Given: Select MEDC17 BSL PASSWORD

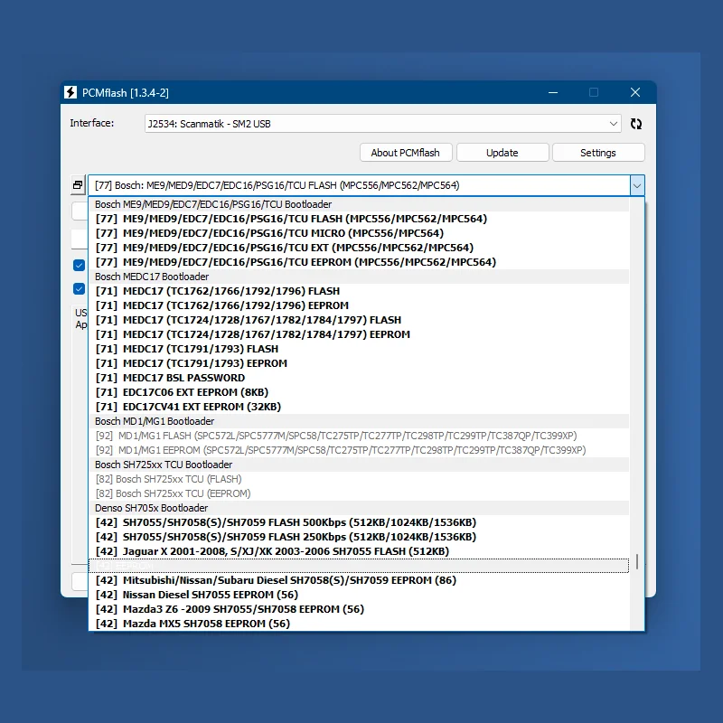Looking at the screenshot, I should pyautogui.click(x=359, y=378).
